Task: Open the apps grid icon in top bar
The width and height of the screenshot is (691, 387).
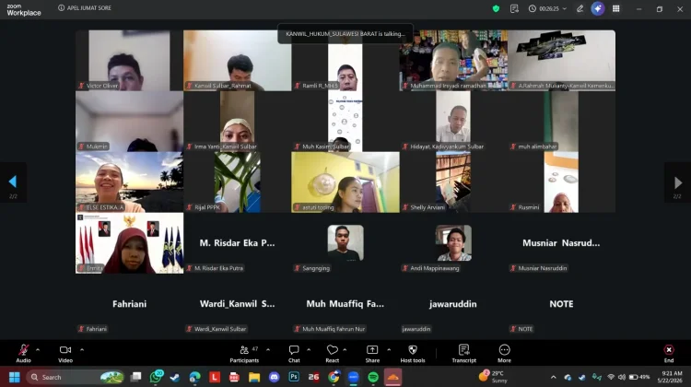Action: [616, 8]
